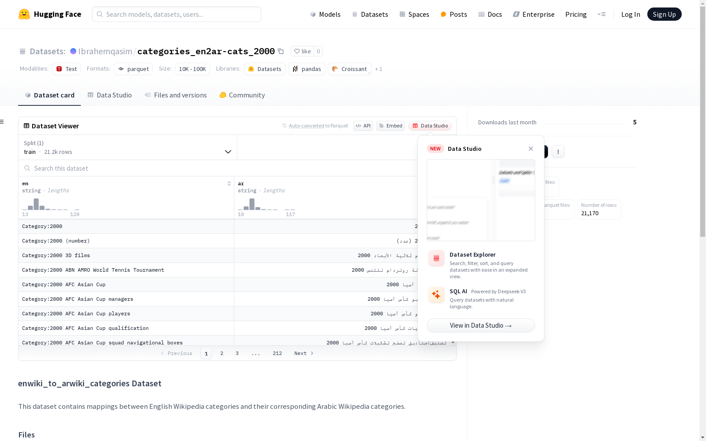Click the Dataset Explorer icon

436,258
